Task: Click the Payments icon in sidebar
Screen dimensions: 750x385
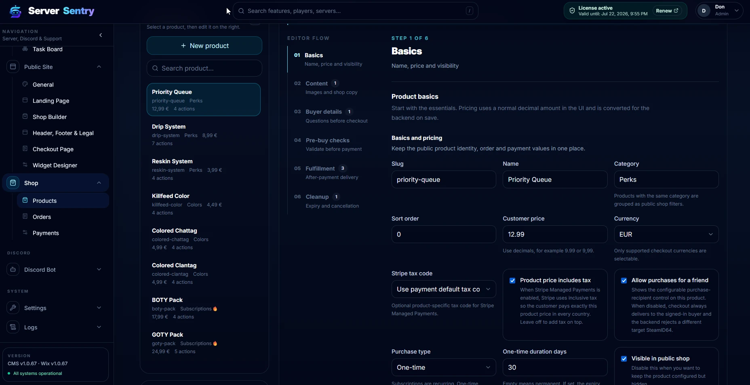Action: coord(25,233)
